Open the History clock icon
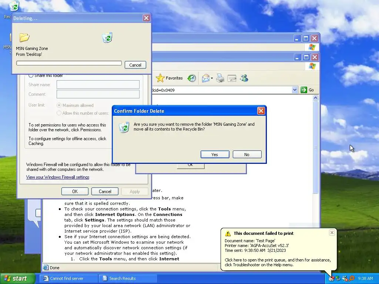The image size is (379, 284). pos(192,78)
